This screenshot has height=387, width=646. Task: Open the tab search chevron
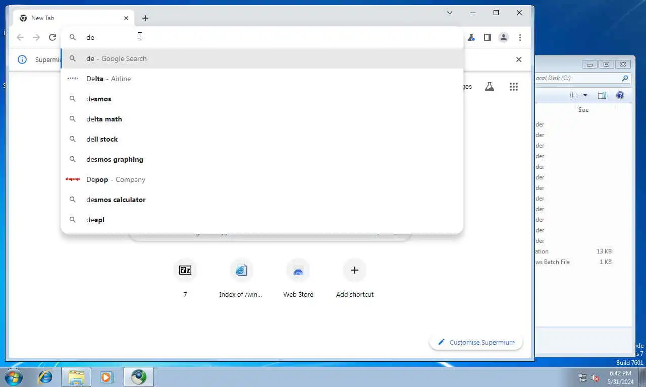tap(450, 13)
